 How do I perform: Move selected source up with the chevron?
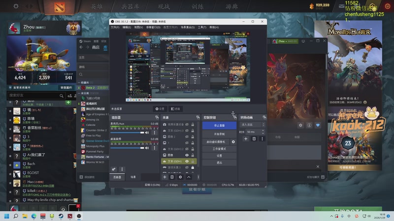pos(189,177)
